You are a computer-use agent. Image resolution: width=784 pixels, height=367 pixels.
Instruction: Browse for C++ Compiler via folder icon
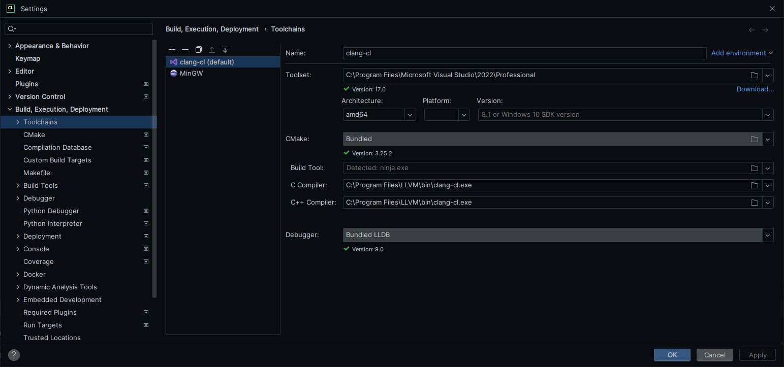point(754,202)
